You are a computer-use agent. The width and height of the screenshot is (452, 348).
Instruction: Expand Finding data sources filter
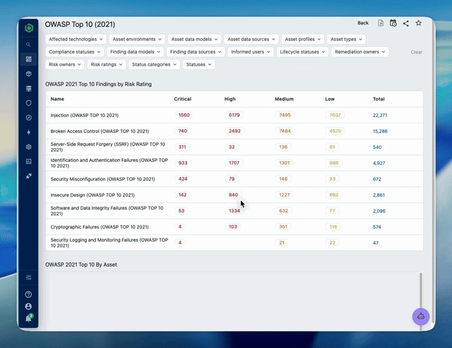196,52
